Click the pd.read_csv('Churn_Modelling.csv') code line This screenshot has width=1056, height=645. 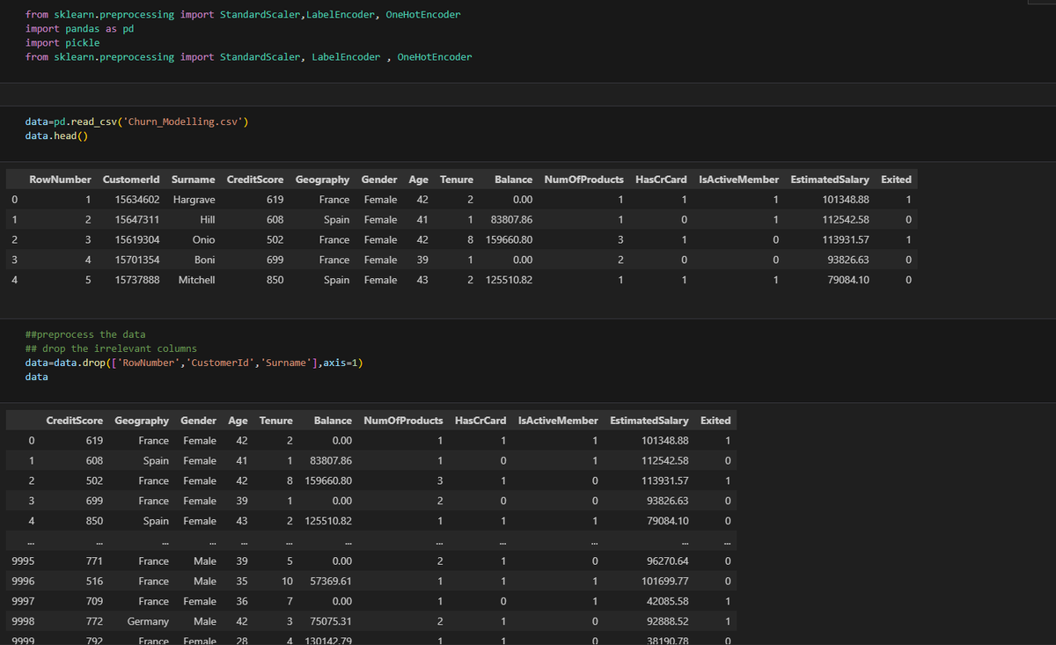136,121
